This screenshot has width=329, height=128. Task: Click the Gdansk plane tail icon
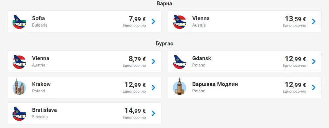tap(180, 62)
